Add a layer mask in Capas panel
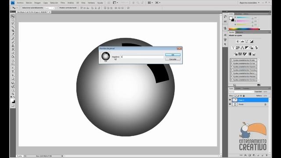This screenshot has height=158, width=281. [250, 155]
